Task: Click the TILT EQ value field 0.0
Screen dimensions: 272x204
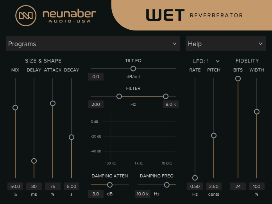Action: 96,77
